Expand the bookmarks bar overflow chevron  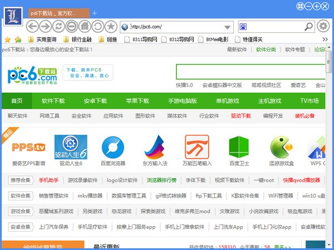point(326,40)
